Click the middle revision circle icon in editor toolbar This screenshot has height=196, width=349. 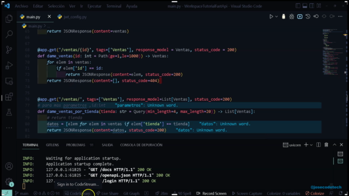click(x=324, y=16)
